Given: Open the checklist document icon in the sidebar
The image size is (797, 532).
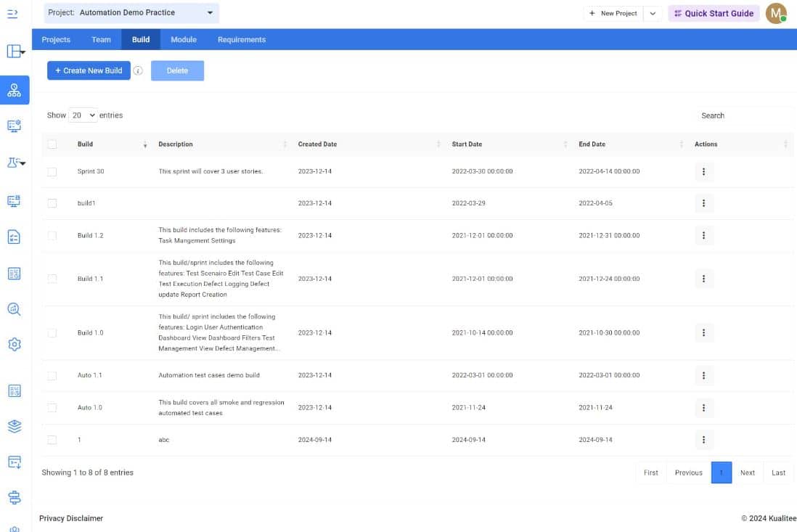Looking at the screenshot, I should pos(15,237).
